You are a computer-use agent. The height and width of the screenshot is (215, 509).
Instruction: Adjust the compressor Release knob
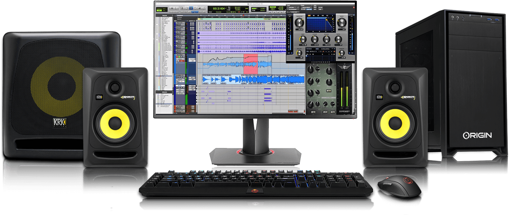[x=326, y=39]
